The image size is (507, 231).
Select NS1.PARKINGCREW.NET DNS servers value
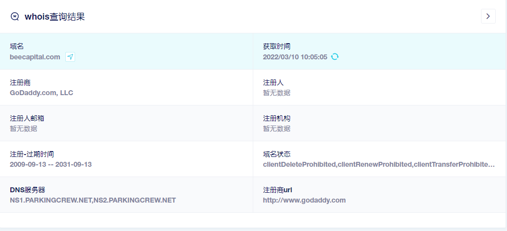click(93, 200)
